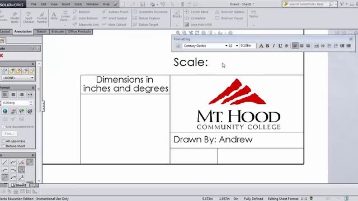Select the Note annotation tool
Viewport: 358px width, 201px height.
coord(54,16)
